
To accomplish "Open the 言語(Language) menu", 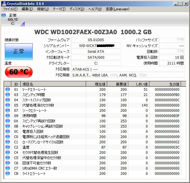I will pyautogui.click(x=117, y=9).
